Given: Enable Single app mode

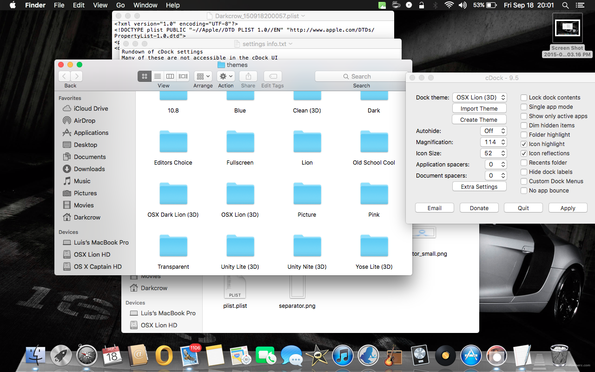Looking at the screenshot, I should point(524,107).
